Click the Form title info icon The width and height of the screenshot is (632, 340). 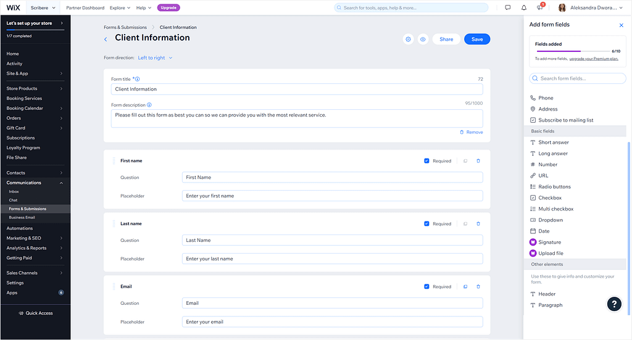(138, 79)
